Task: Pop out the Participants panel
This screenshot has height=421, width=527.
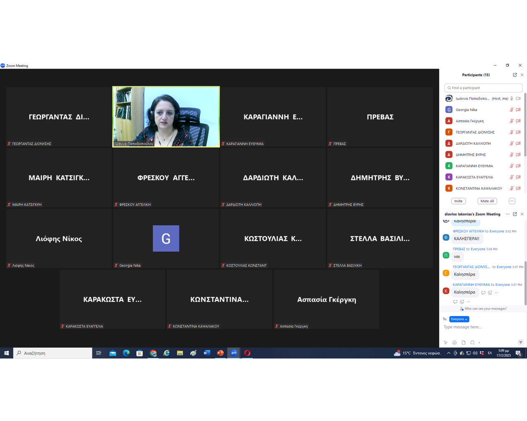Action: click(515, 75)
